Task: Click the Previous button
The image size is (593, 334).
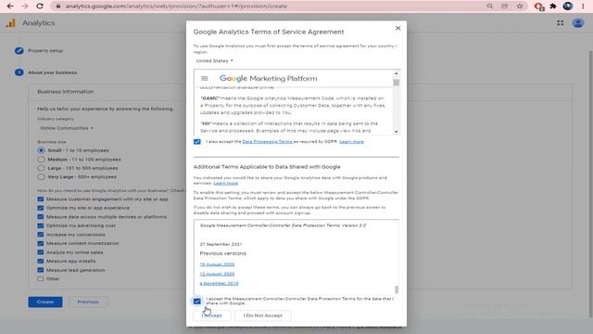Action: pos(88,302)
